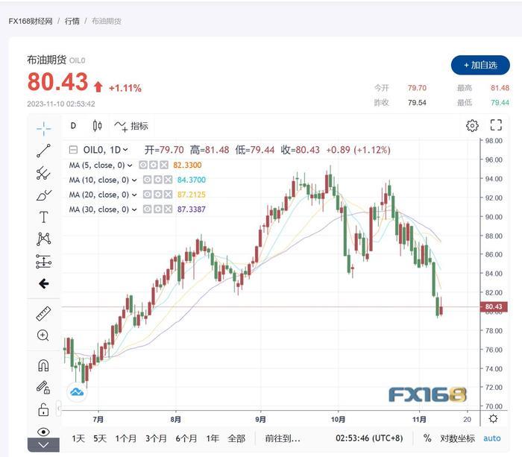Hide all drawings with eye icon
Image resolution: width=522 pixels, height=457 pixels.
click(x=43, y=432)
